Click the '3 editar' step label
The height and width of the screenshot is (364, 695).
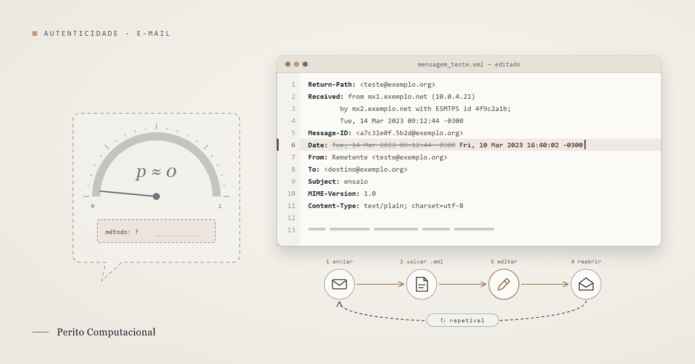pyautogui.click(x=504, y=262)
